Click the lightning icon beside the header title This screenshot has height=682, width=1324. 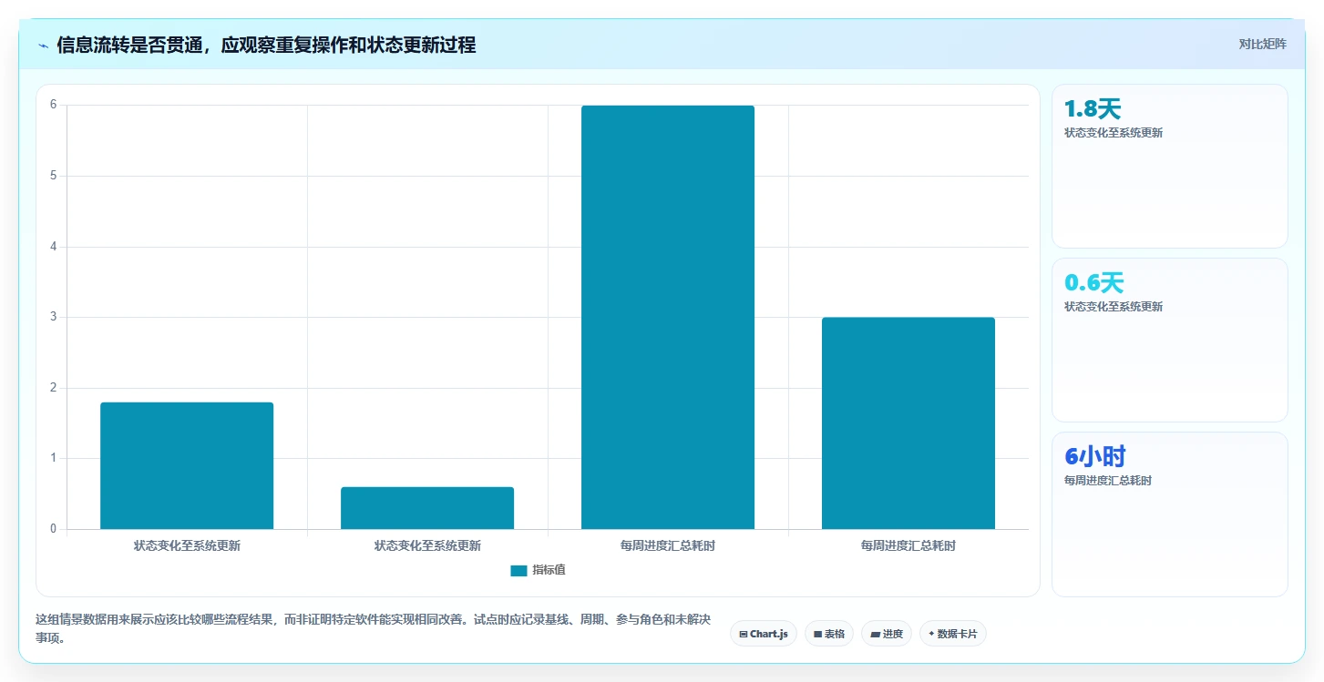(x=44, y=46)
